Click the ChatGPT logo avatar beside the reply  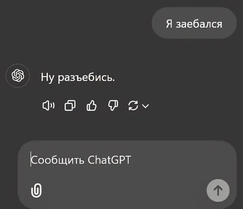point(18,76)
